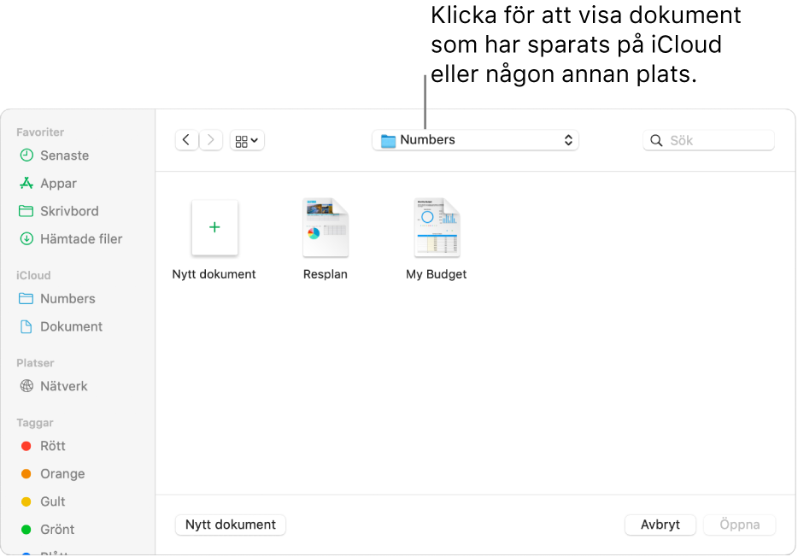This screenshot has width=798, height=557.
Task: Click the magnifying glass search icon
Action: [656, 141]
